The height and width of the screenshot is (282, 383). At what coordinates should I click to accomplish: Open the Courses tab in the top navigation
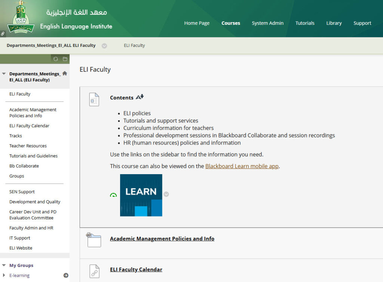pyautogui.click(x=230, y=23)
